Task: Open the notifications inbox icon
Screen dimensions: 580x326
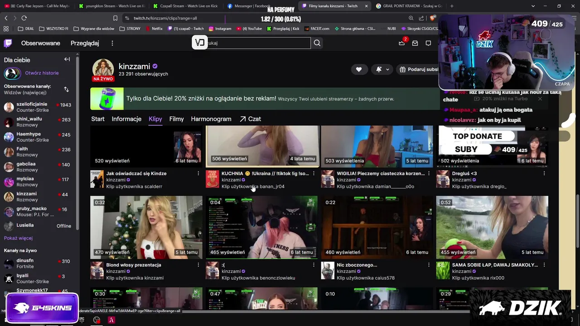Action: pyautogui.click(x=415, y=43)
